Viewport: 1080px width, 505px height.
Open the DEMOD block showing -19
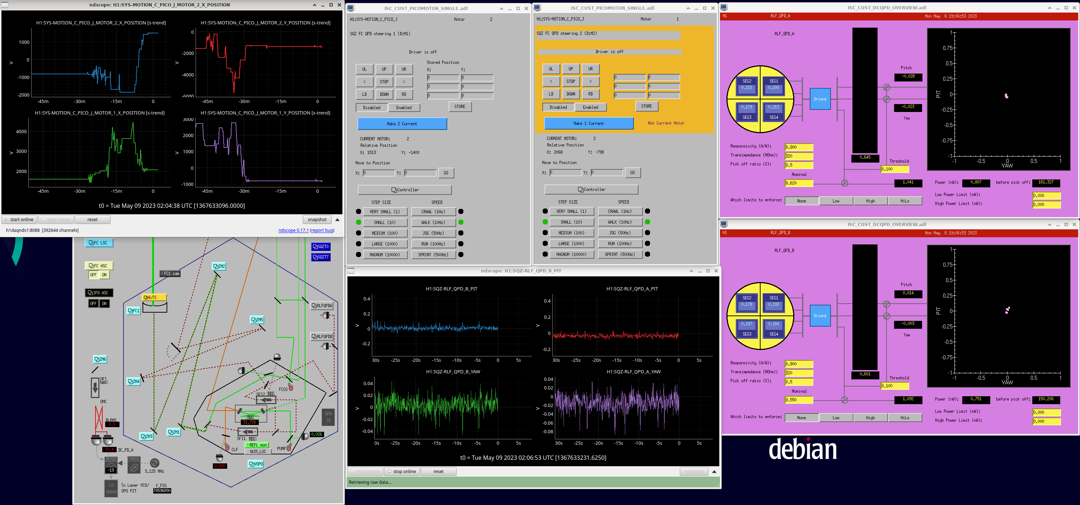pyautogui.click(x=111, y=465)
